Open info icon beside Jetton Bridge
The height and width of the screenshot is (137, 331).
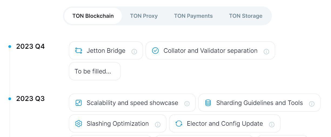[x=134, y=51]
